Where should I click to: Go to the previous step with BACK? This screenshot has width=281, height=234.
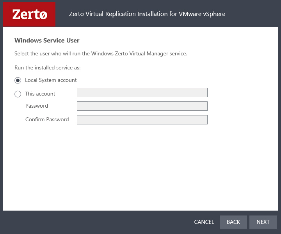click(x=233, y=222)
